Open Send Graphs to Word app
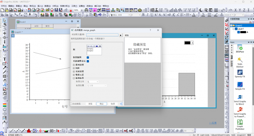254x136 pixels. tap(240, 97)
